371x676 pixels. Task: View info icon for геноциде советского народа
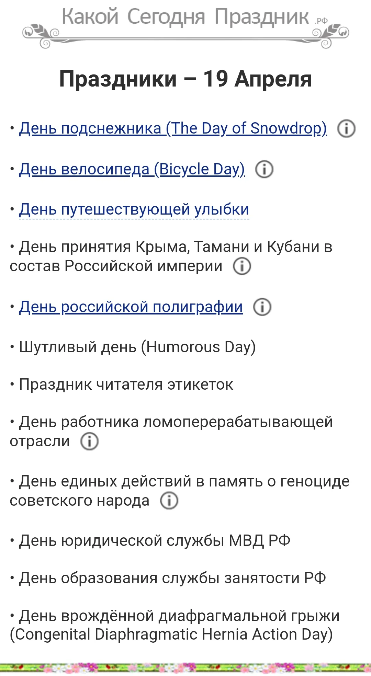(169, 501)
